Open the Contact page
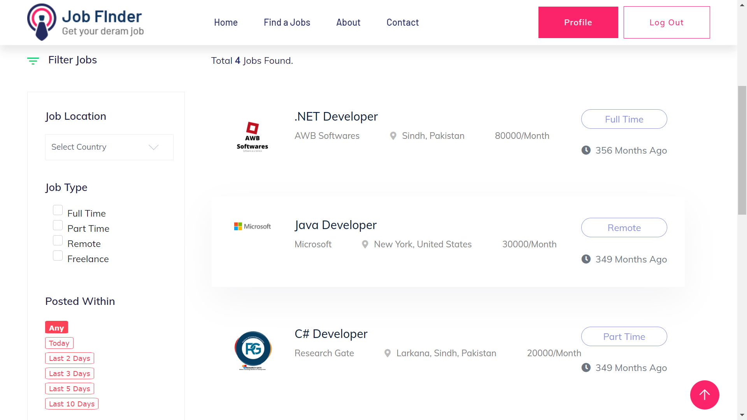Image resolution: width=747 pixels, height=420 pixels. click(402, 22)
